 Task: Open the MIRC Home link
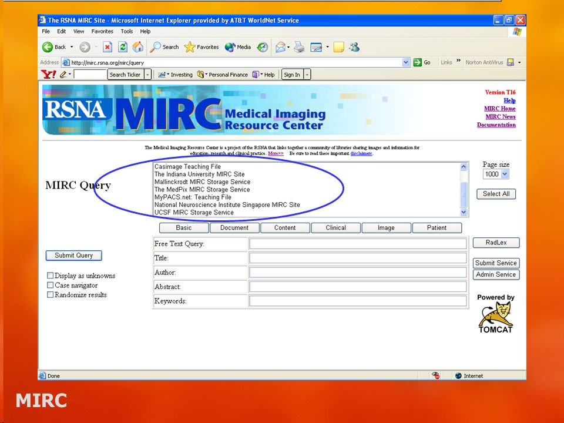point(499,109)
